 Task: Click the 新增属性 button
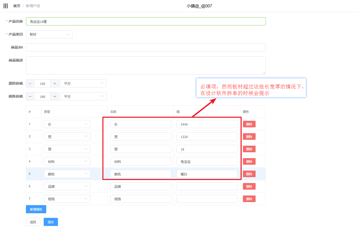(x=36, y=209)
